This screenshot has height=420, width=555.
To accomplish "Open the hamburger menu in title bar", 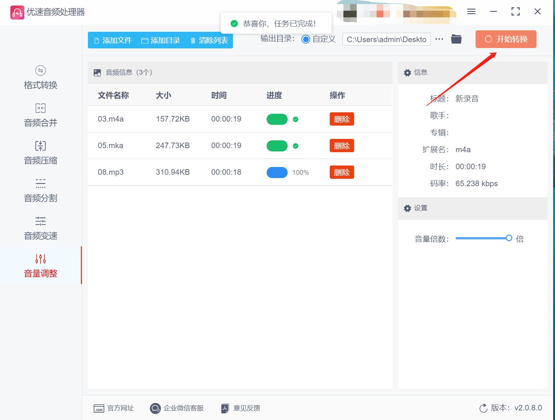I will [471, 11].
